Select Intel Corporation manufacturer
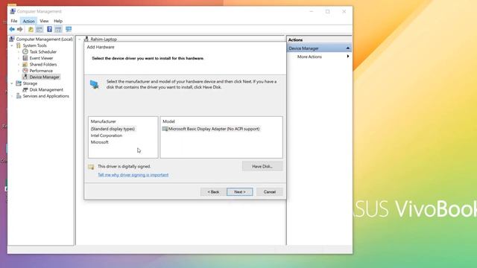The image size is (477, 268). tap(106, 135)
